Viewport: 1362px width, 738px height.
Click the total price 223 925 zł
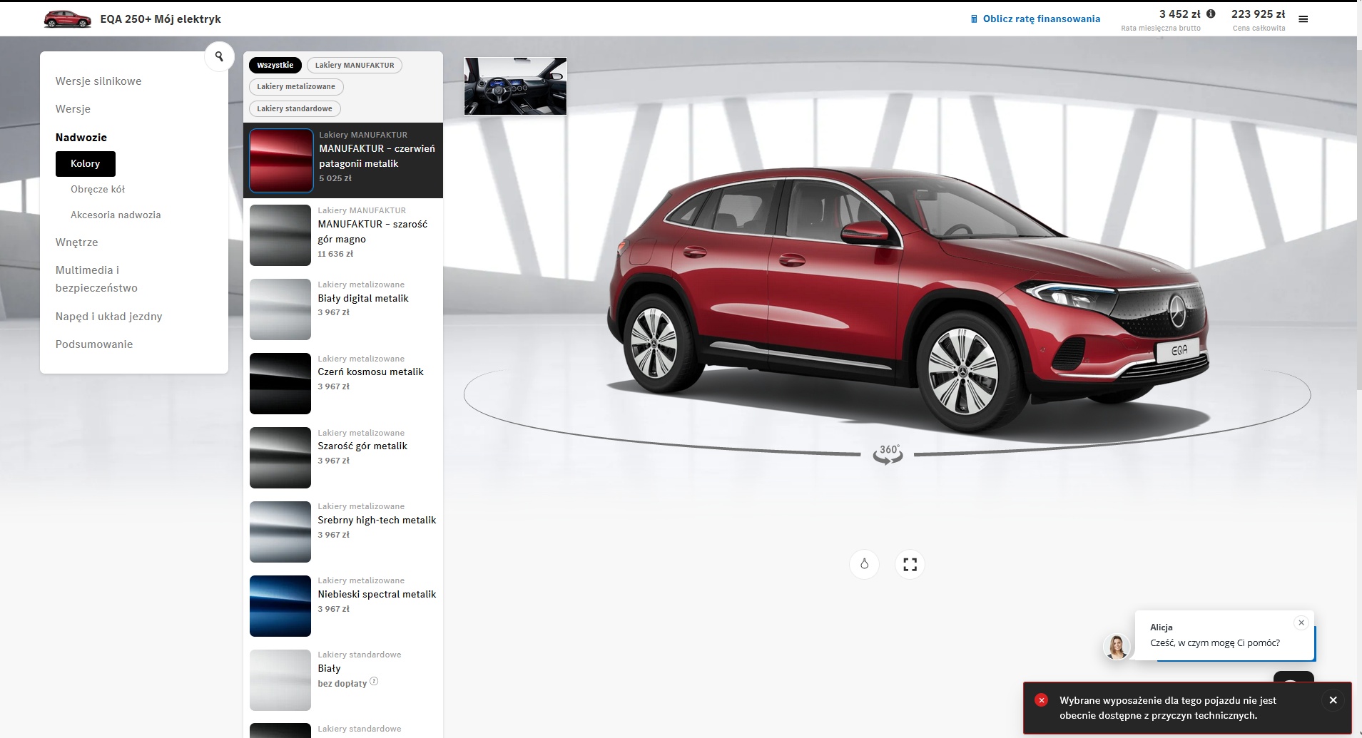[1258, 14]
